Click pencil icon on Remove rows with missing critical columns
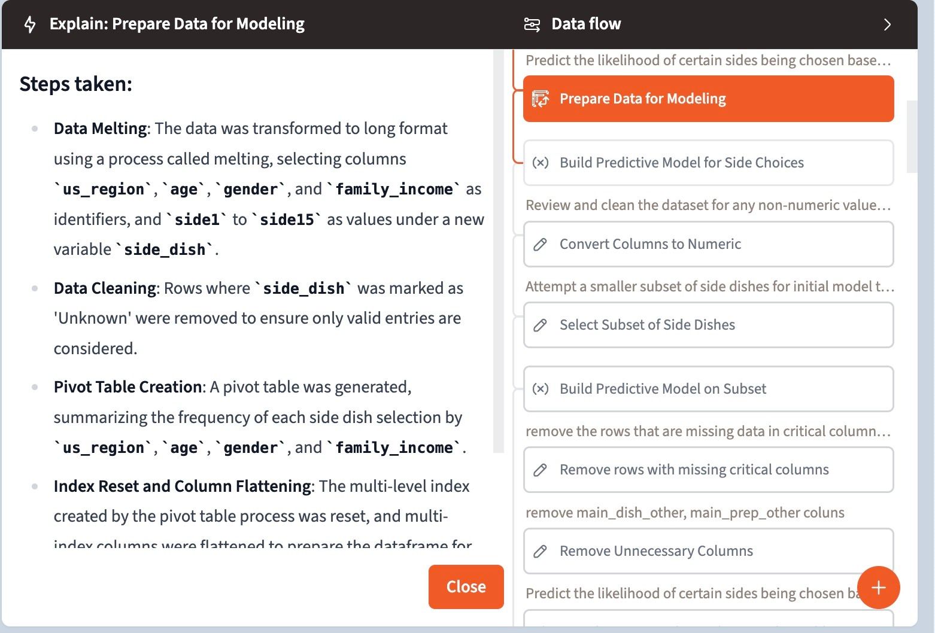The image size is (935, 633). [x=541, y=470]
